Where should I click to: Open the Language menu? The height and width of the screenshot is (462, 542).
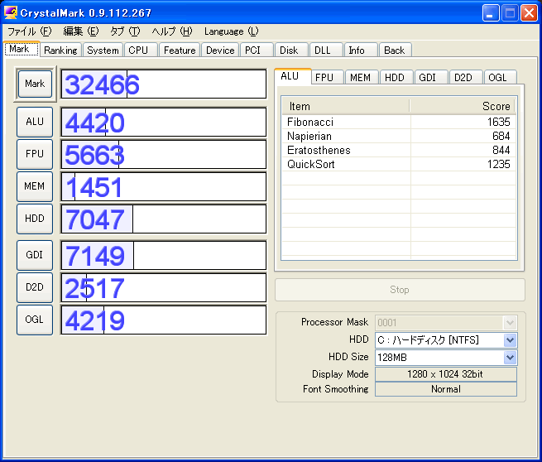(231, 31)
